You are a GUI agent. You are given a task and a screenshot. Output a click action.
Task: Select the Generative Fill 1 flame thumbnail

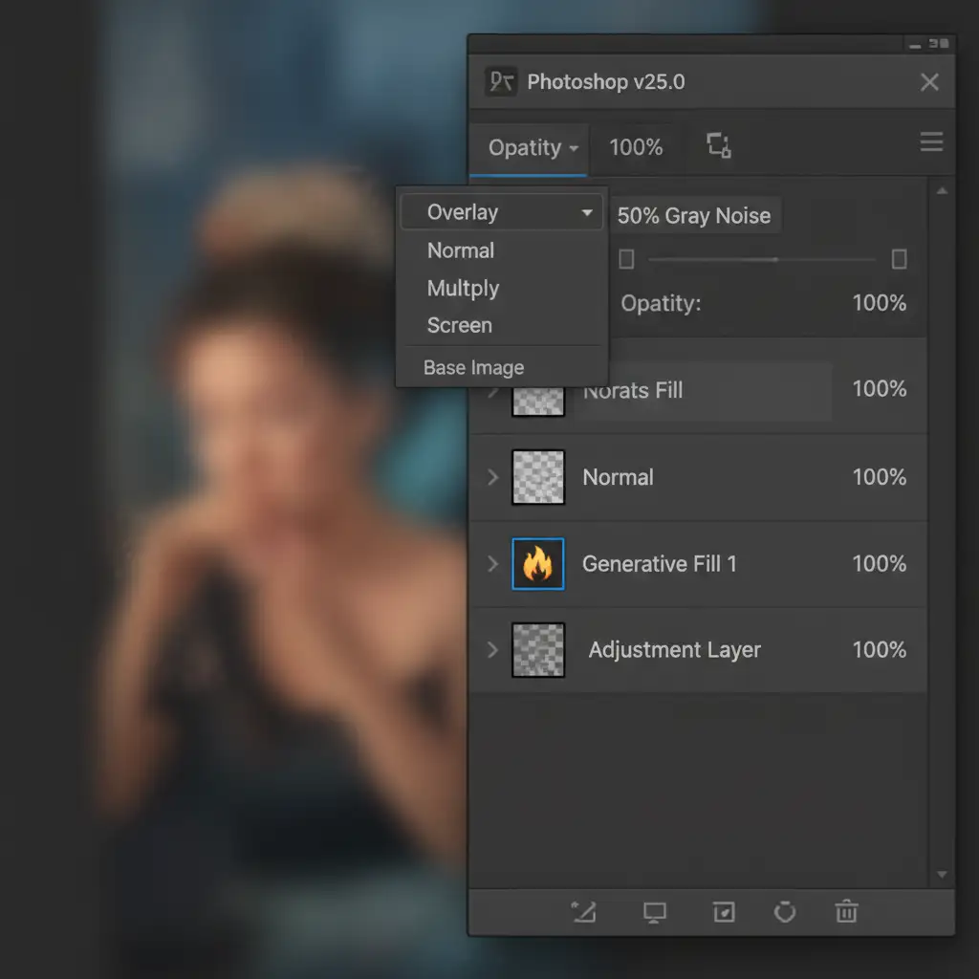tap(538, 564)
